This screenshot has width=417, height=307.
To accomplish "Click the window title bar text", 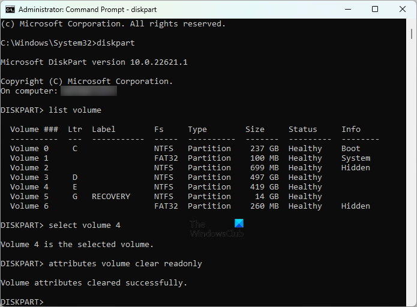I will coord(79,10).
